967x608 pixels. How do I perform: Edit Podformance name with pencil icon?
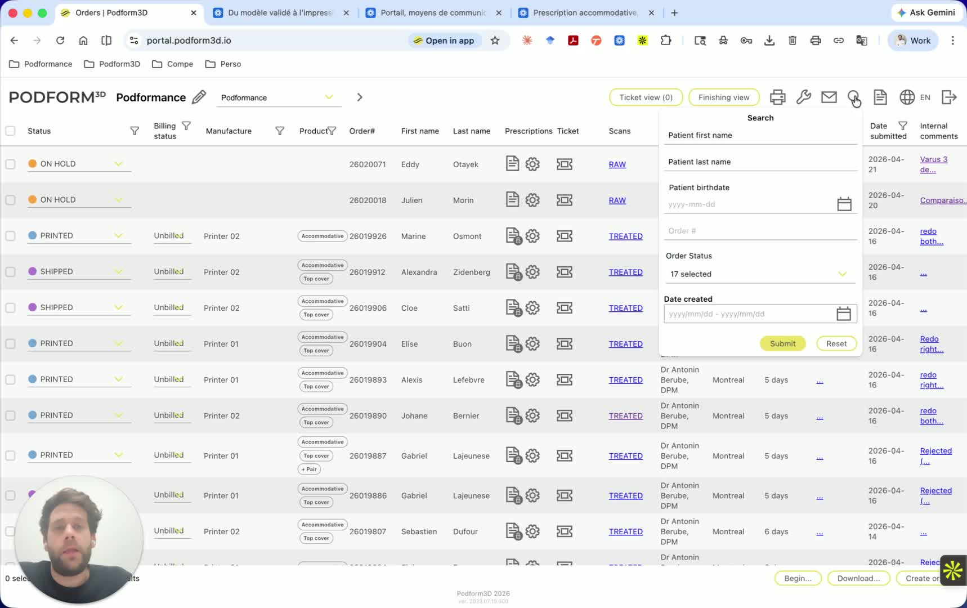[x=199, y=97]
